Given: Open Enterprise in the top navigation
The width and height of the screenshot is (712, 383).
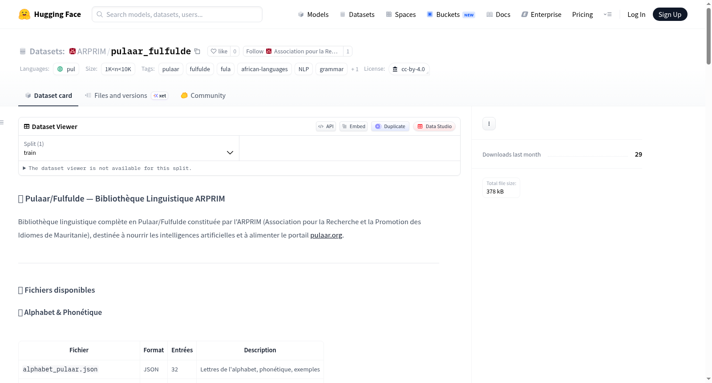Looking at the screenshot, I should coord(541,14).
